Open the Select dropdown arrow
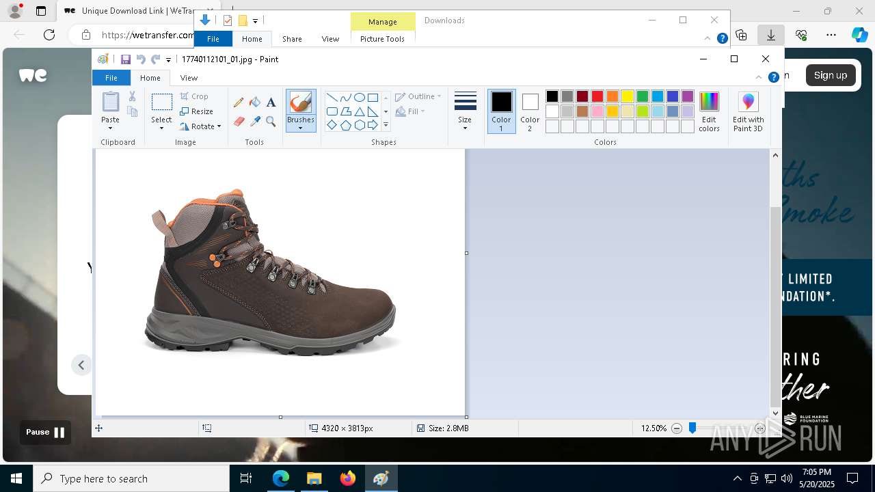Viewport: 875px width, 492px height. coord(161,128)
